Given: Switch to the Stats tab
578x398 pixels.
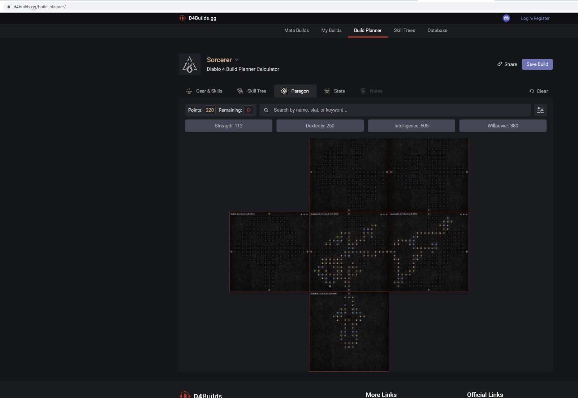Looking at the screenshot, I should tap(334, 91).
